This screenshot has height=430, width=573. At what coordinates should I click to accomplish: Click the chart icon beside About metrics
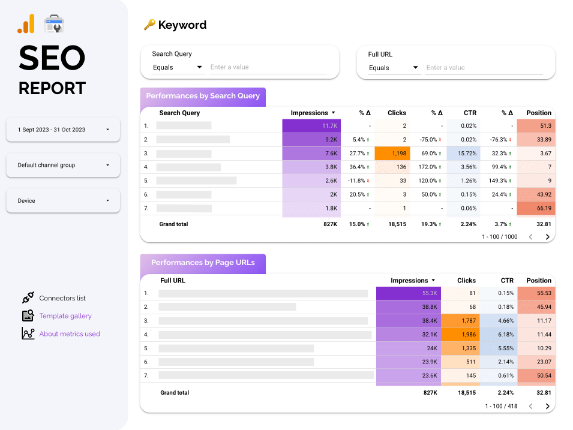tap(28, 334)
